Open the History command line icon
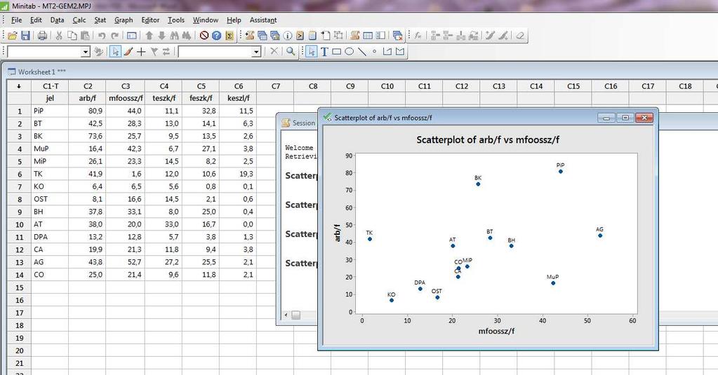 click(x=300, y=36)
